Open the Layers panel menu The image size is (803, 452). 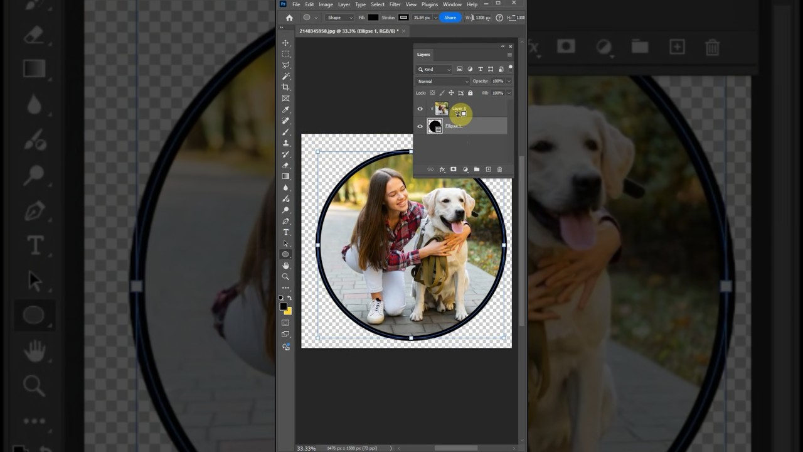(x=509, y=55)
